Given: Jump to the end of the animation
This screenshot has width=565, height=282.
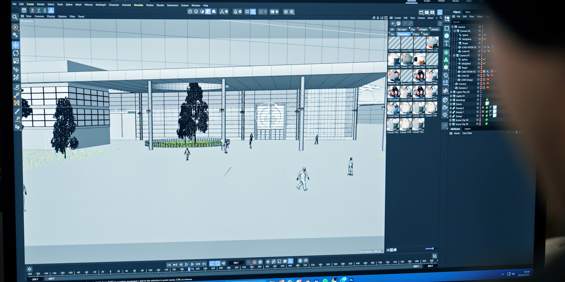Looking at the screenshot, I should tap(204, 264).
